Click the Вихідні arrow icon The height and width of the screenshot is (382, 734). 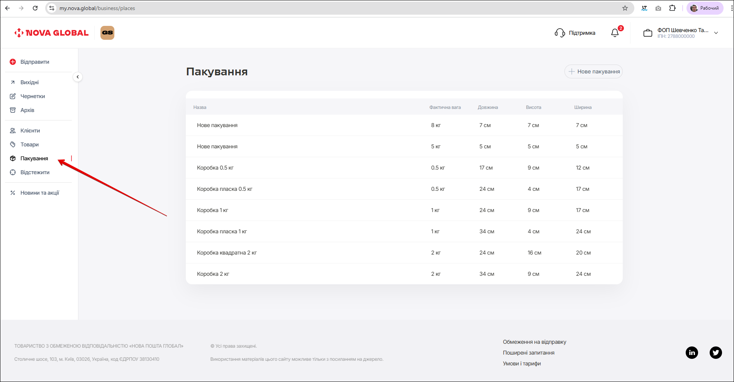point(13,82)
